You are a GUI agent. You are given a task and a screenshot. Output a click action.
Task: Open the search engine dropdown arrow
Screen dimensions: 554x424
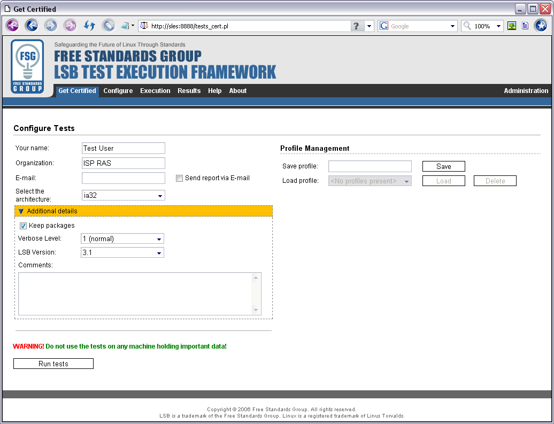pos(452,26)
